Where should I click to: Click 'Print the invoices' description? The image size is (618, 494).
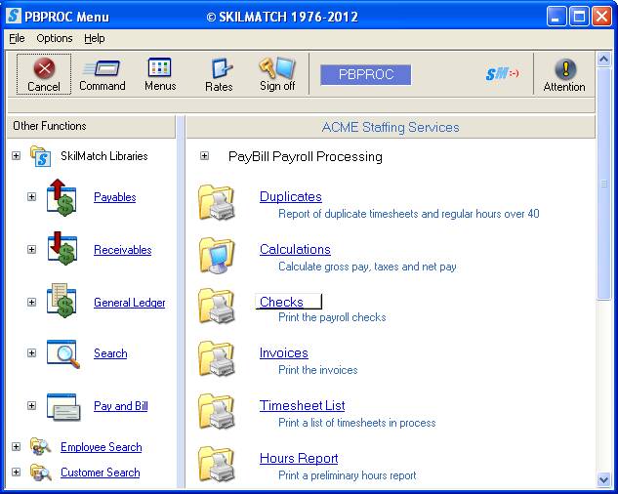pyautogui.click(x=318, y=370)
